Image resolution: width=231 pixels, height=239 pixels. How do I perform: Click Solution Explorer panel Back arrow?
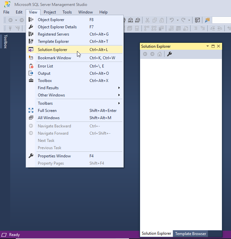tap(145, 54)
